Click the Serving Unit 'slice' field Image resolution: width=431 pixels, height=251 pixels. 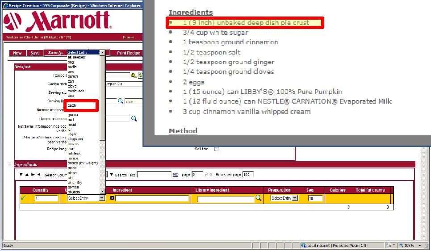coord(134,101)
